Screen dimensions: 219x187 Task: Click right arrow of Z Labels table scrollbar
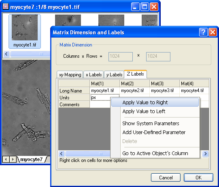click(x=205, y=154)
